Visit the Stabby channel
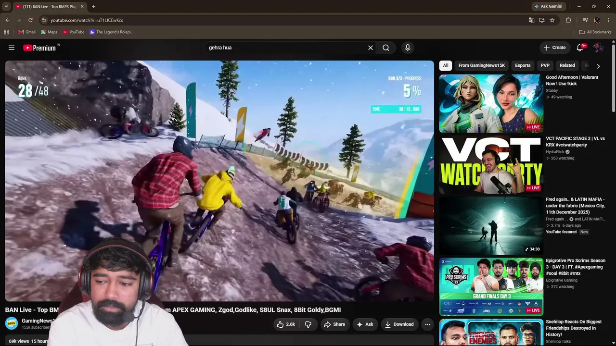616x346 pixels. 552,90
